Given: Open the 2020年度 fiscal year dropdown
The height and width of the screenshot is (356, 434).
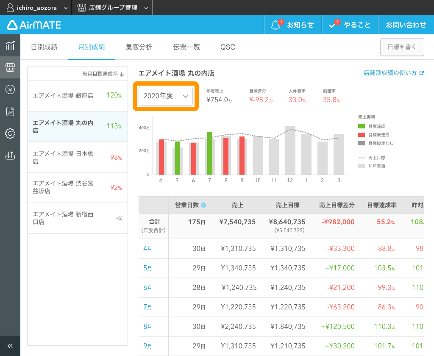Looking at the screenshot, I should [x=166, y=96].
